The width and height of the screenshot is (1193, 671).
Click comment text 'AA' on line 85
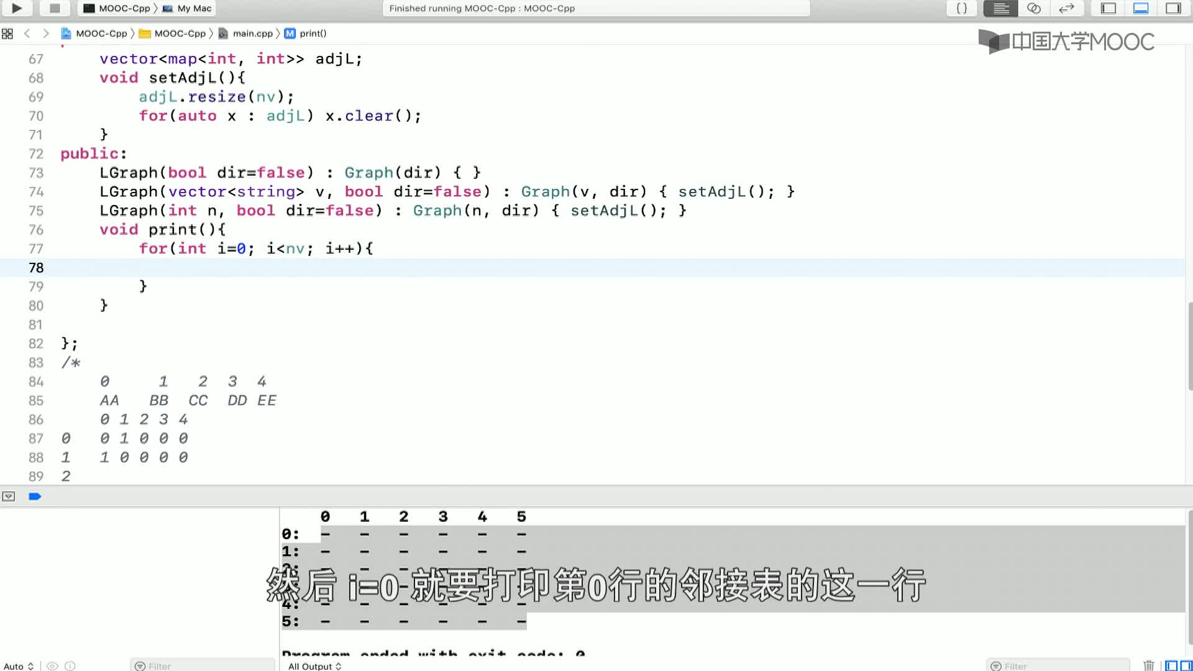click(109, 401)
